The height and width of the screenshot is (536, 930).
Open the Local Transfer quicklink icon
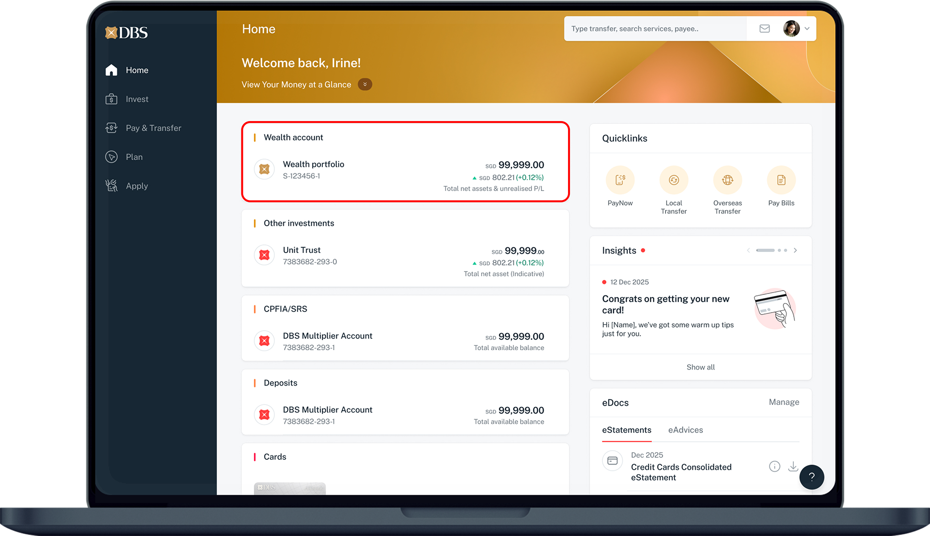tap(674, 180)
